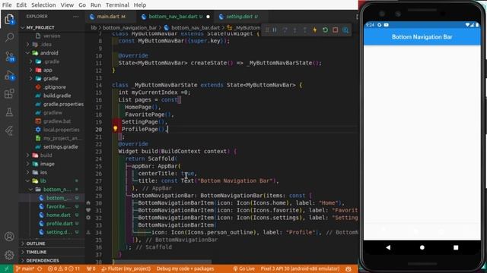Click bottom_navigation_bar breadcrumb segment
This screenshot has height=273, width=487.
130,27
